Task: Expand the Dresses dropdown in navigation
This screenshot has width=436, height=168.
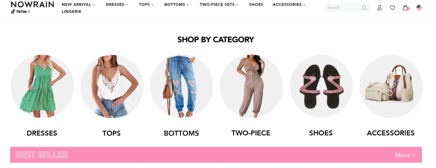Action: 117,4
